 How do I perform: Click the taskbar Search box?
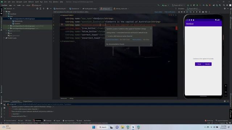pyautogui.click(x=103, y=127)
